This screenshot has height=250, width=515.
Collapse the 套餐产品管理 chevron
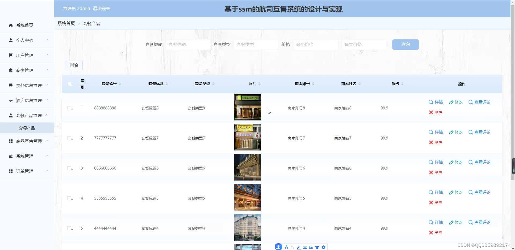click(47, 115)
